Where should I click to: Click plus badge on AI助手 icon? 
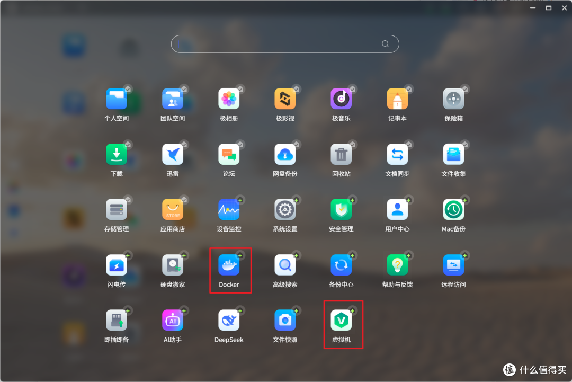tap(184, 311)
